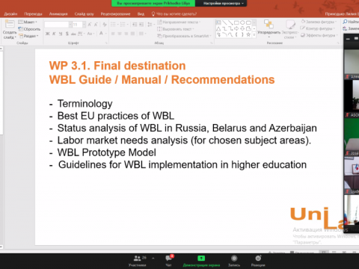Open Transitions (Переходы) ribbon tab

pos(33,14)
